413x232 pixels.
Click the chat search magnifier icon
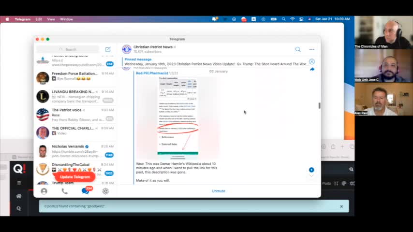[x=298, y=49]
